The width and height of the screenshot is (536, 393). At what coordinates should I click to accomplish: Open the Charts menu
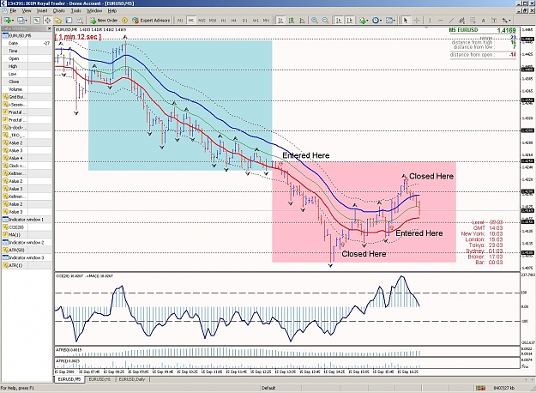click(x=59, y=11)
